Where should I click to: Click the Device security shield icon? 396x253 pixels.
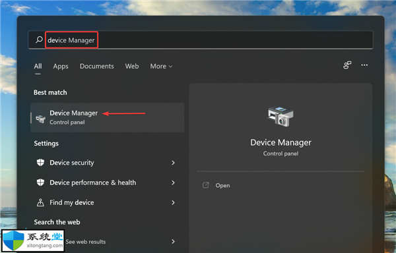(x=40, y=163)
